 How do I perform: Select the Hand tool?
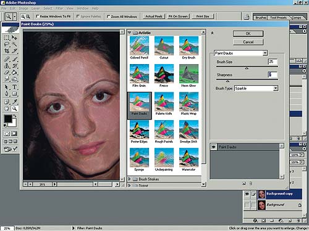point(7,108)
